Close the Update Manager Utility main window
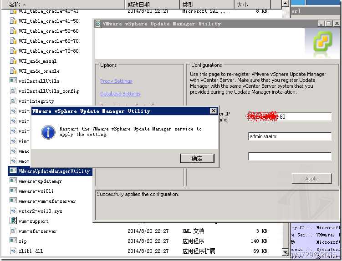This screenshot has width=342, height=261. click(337, 24)
